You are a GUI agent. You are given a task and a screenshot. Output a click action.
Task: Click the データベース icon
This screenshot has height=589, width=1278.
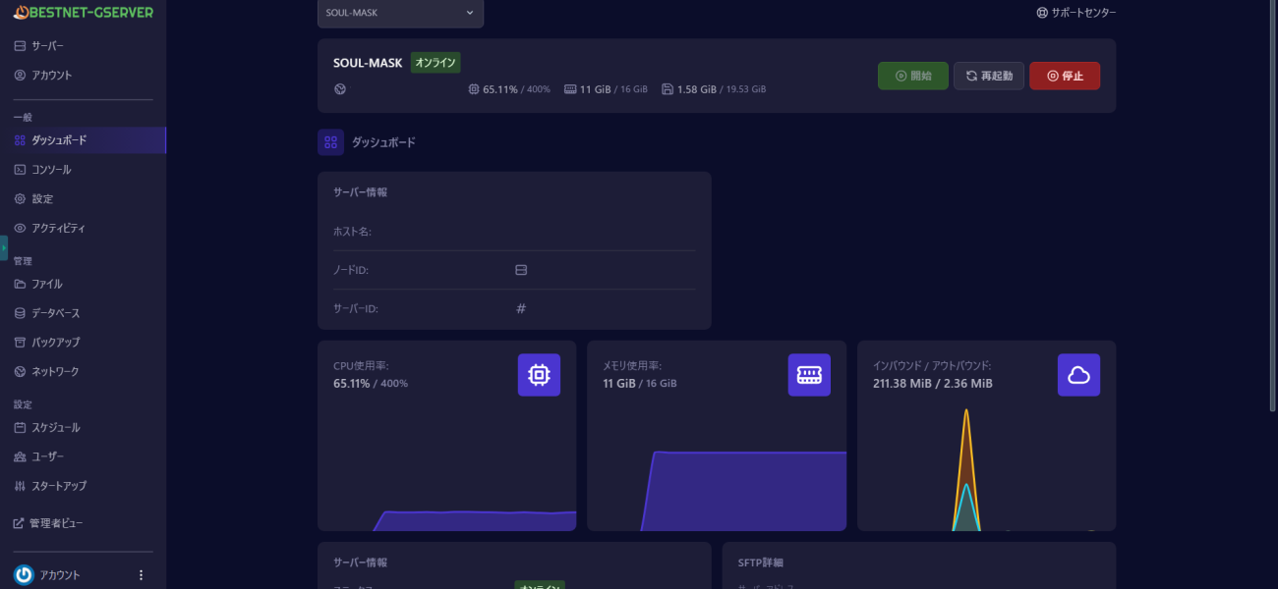pyautogui.click(x=20, y=313)
